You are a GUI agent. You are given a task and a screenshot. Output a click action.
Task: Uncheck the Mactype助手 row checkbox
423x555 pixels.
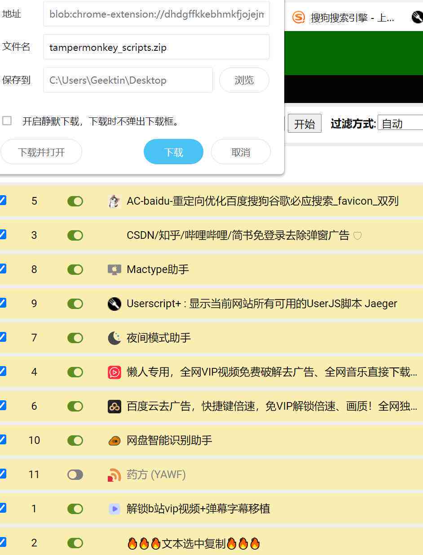tap(2, 269)
